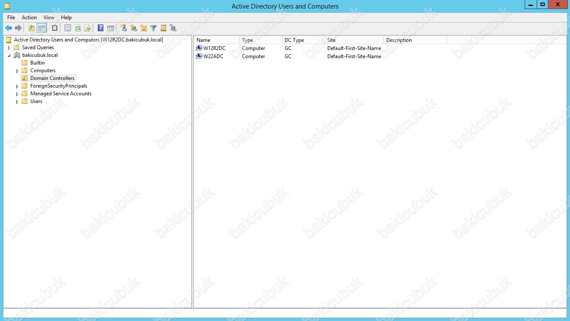Select root Active Directory Users and Computers node
Screen dimensions: 570x321
[88, 40]
